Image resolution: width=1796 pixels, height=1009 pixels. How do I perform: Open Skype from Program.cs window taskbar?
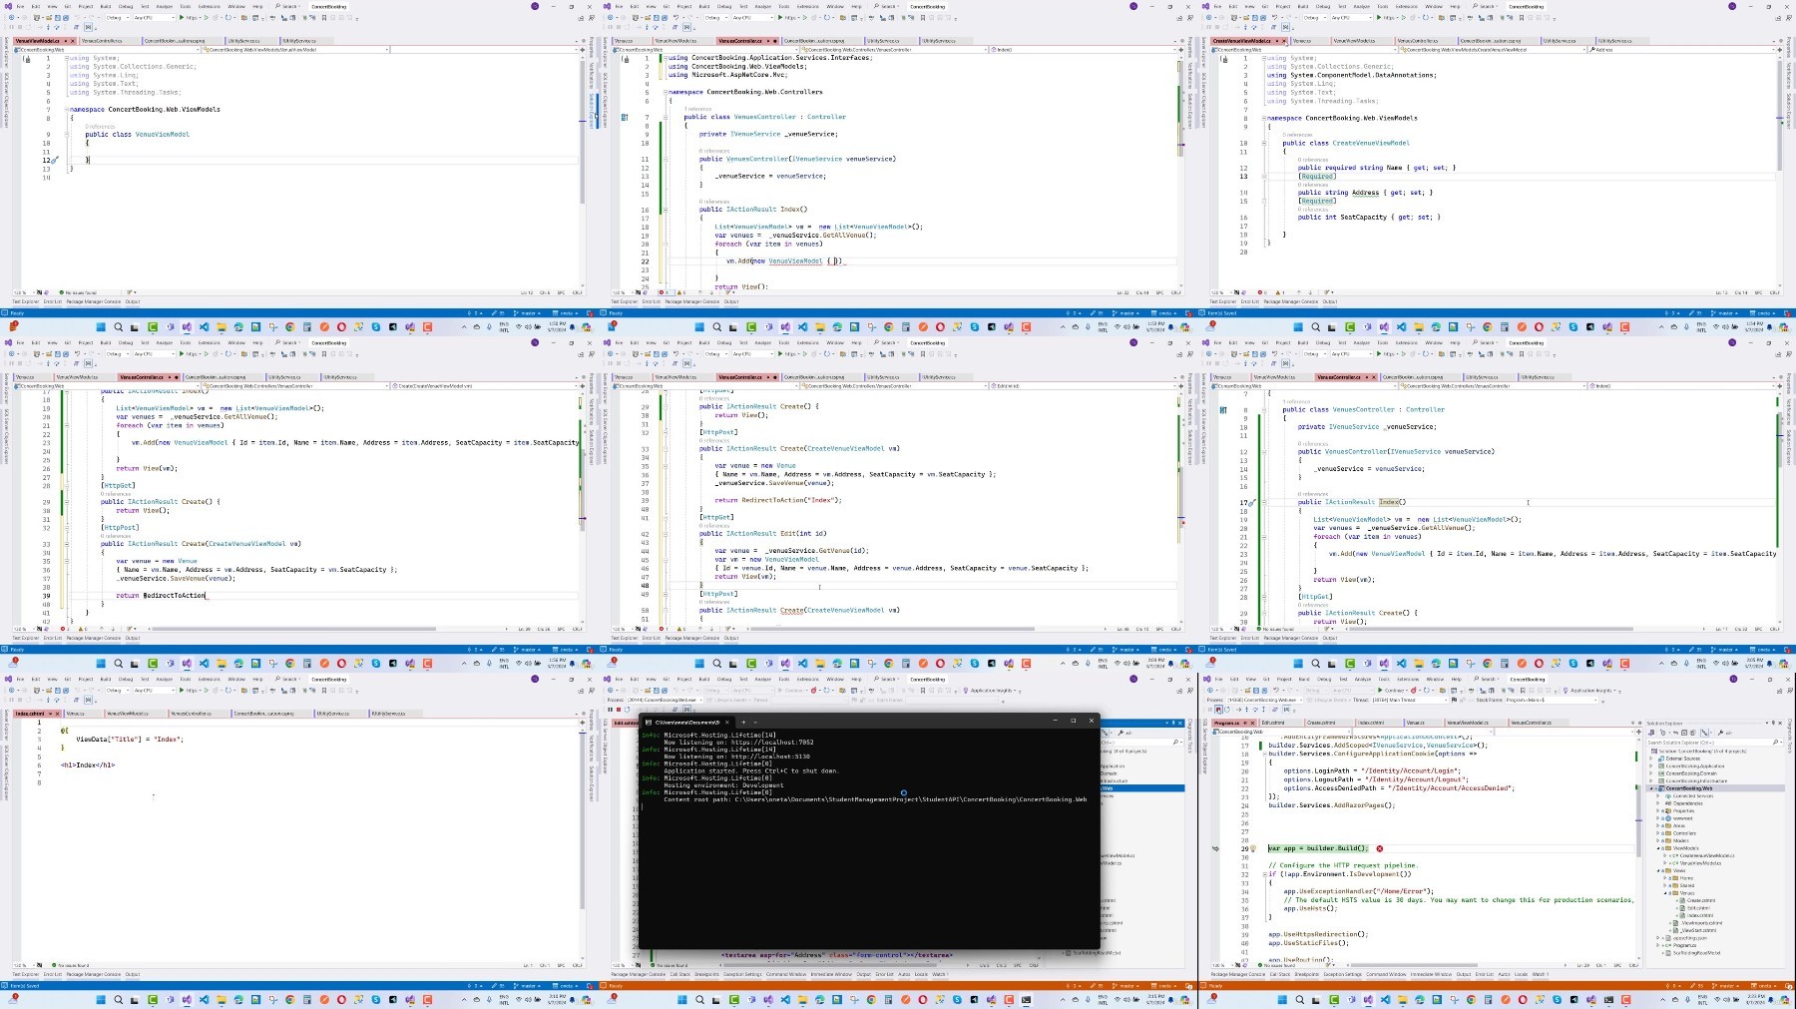[x=1557, y=999]
